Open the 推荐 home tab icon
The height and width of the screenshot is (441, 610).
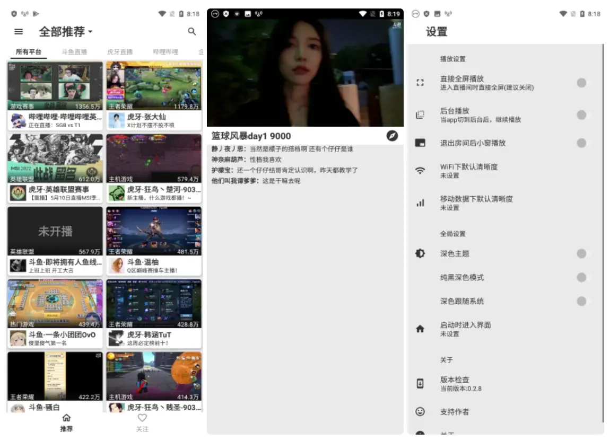pos(66,418)
